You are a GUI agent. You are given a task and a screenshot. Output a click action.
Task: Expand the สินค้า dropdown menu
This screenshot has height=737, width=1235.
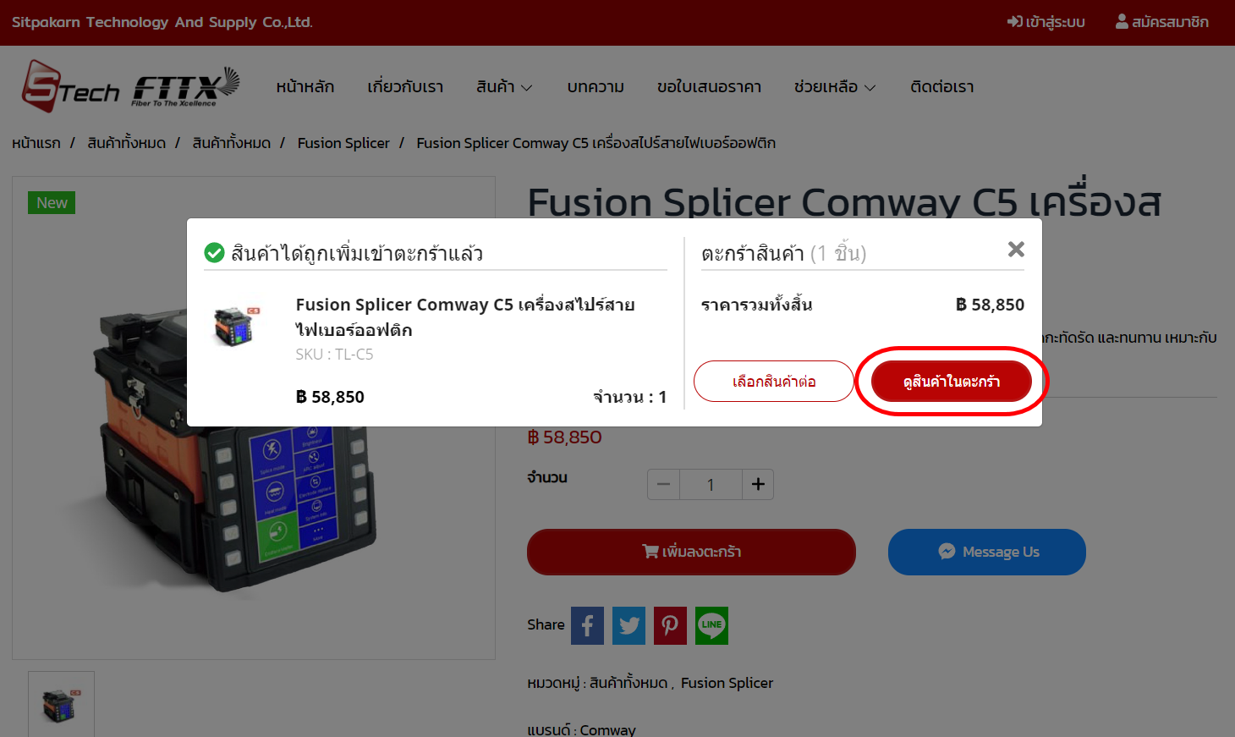tap(504, 87)
